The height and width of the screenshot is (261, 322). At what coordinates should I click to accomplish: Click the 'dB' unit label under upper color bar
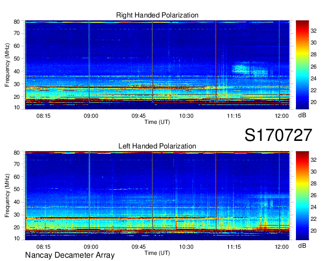[302, 115]
